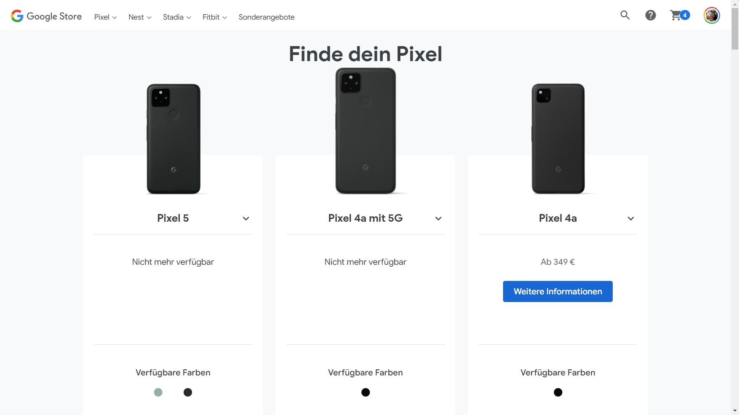739x415 pixels.
Task: Open the search magnifier icon
Action: click(625, 15)
